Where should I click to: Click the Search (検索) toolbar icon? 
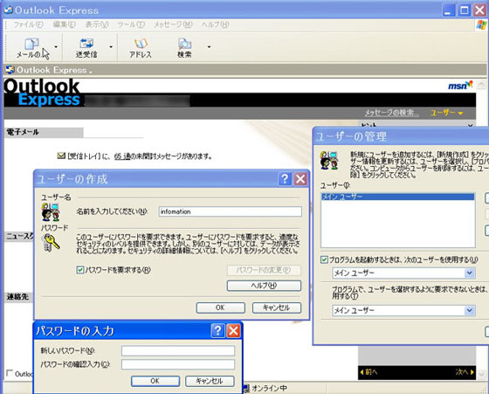[x=184, y=44]
